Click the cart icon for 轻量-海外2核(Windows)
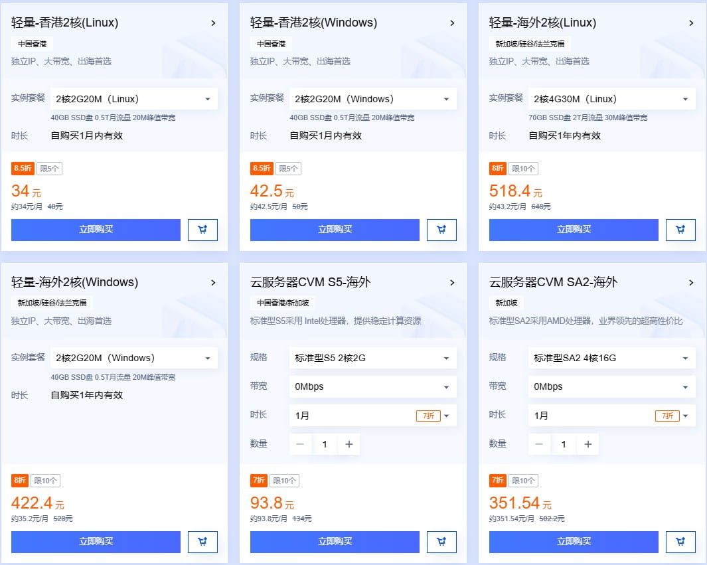Image resolution: width=707 pixels, height=565 pixels. coord(202,542)
